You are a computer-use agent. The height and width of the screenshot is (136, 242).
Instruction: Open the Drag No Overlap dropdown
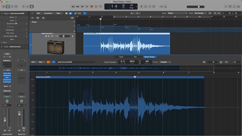(x=200, y=13)
